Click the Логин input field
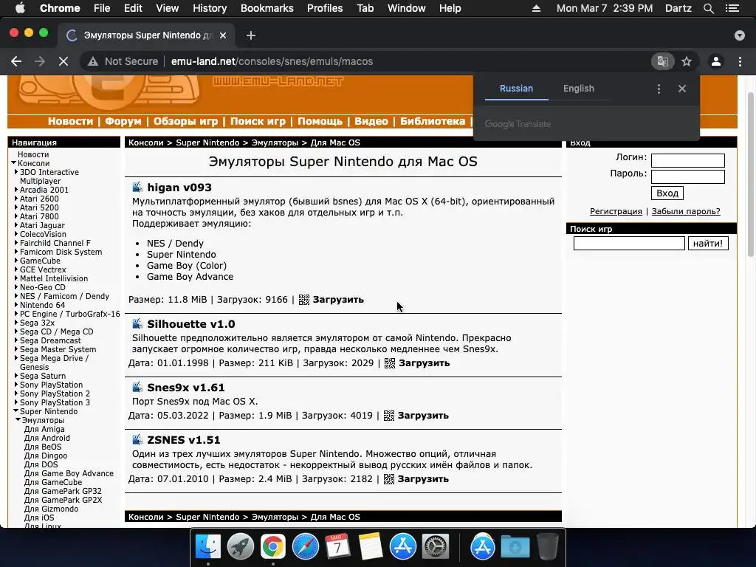 687,160
